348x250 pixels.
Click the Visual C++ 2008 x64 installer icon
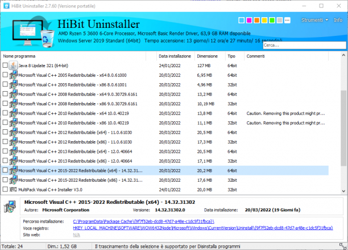point(13,94)
